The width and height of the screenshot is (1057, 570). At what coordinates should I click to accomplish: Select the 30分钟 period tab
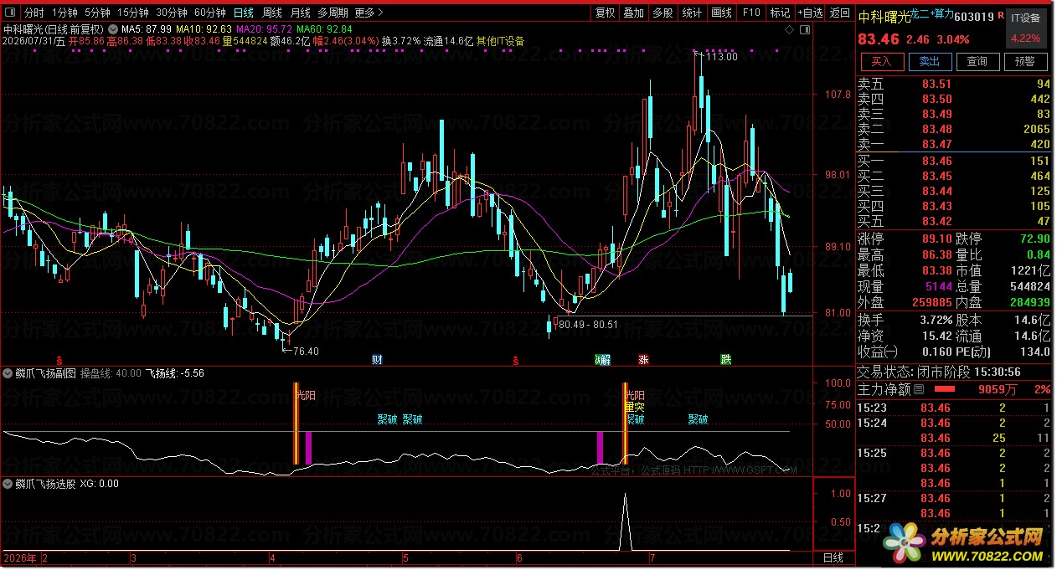pyautogui.click(x=172, y=13)
